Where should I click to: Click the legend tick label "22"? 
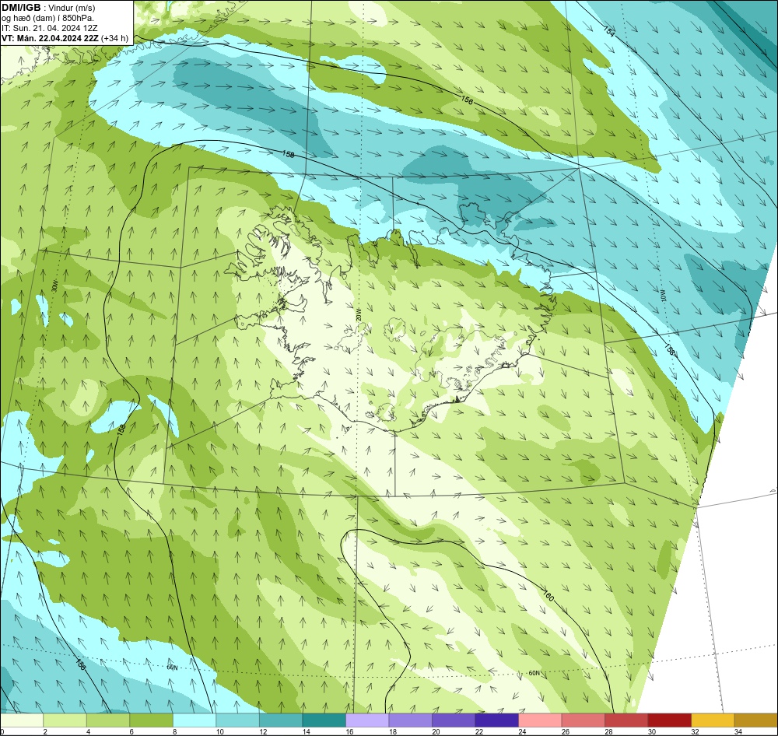pos(478,731)
